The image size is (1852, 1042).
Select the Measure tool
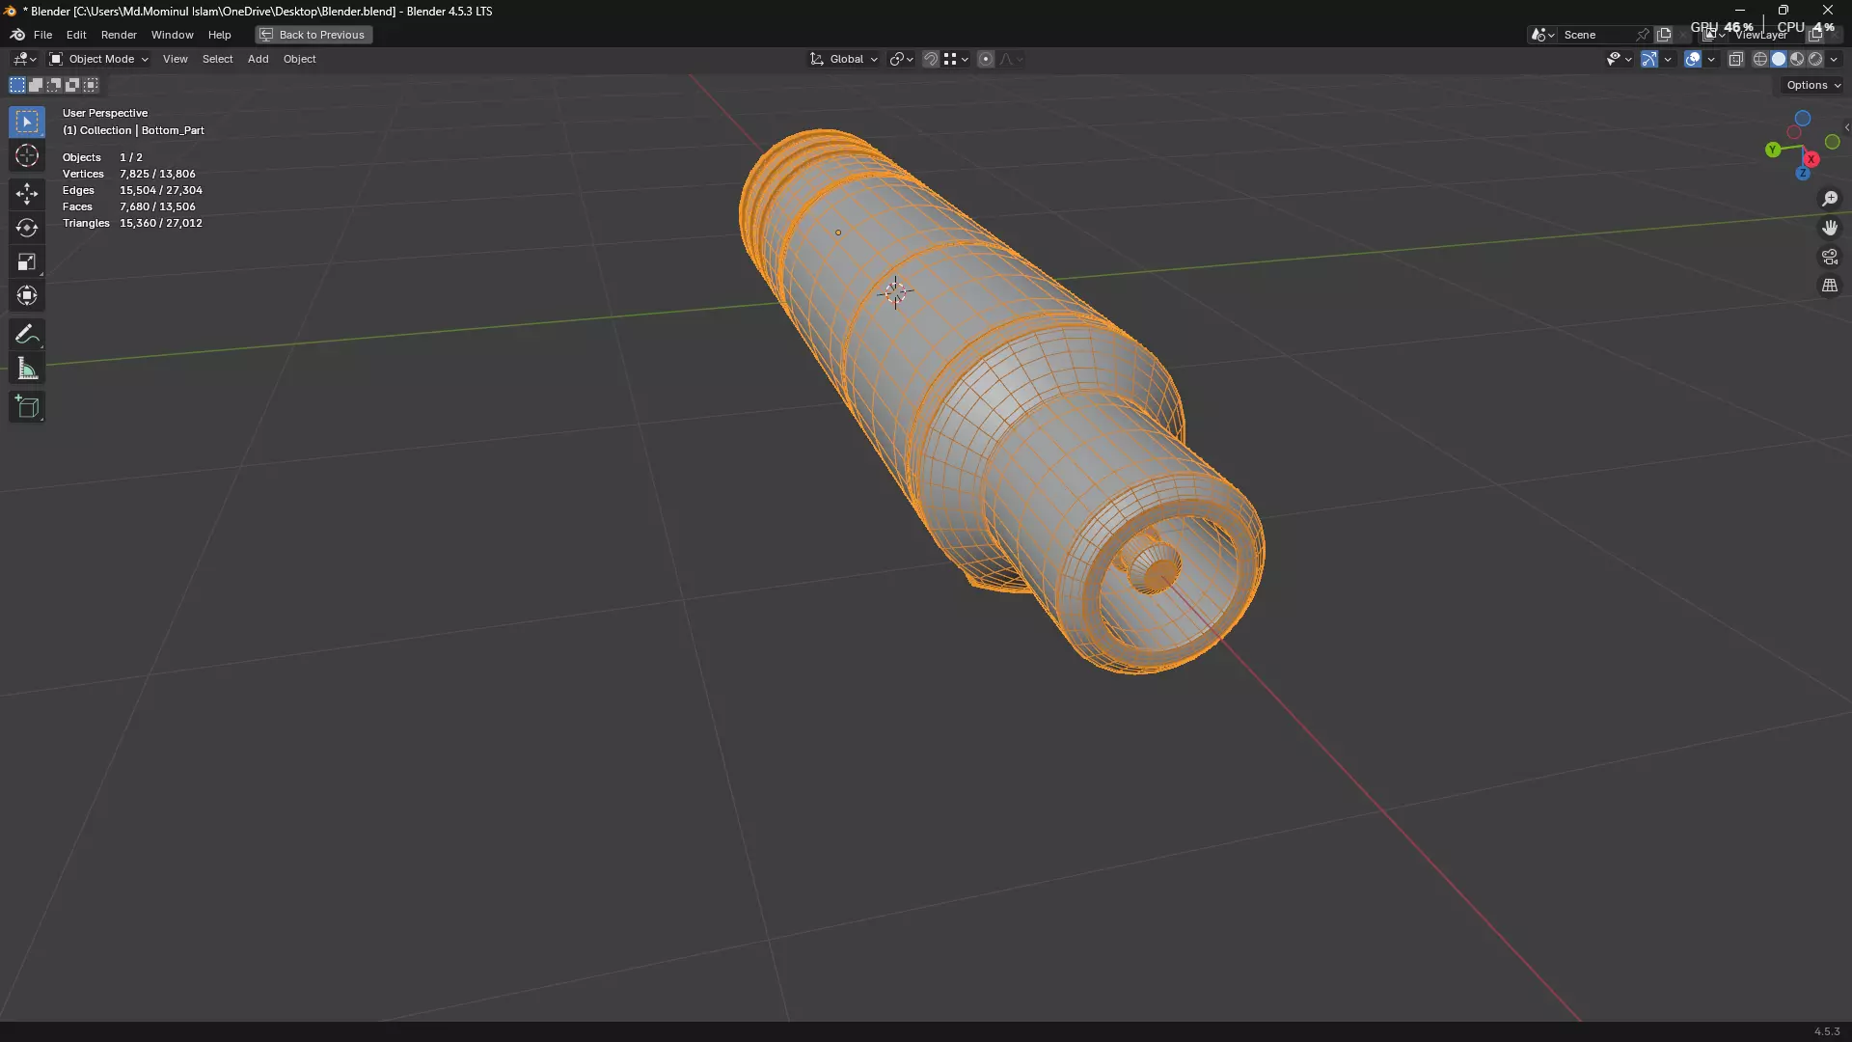coord(27,370)
